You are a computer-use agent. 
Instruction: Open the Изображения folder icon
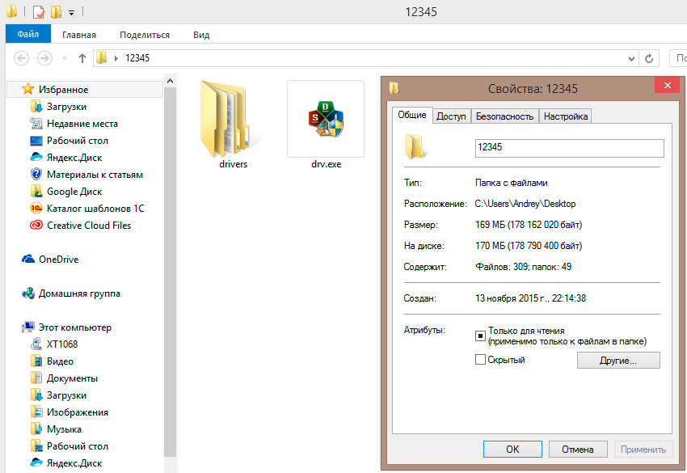tap(36, 412)
